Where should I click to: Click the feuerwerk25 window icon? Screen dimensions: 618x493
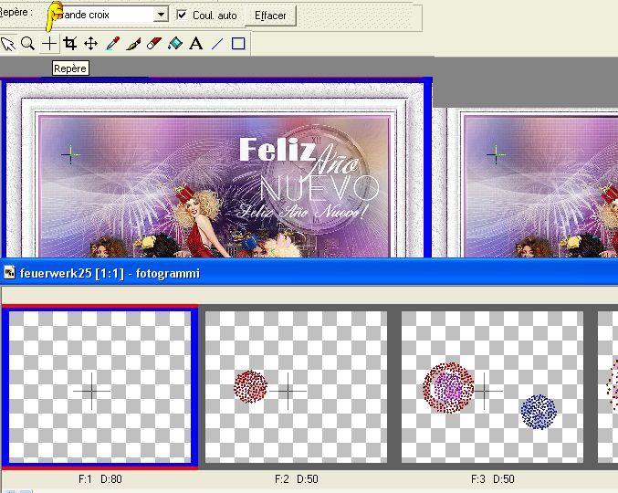tap(9, 272)
